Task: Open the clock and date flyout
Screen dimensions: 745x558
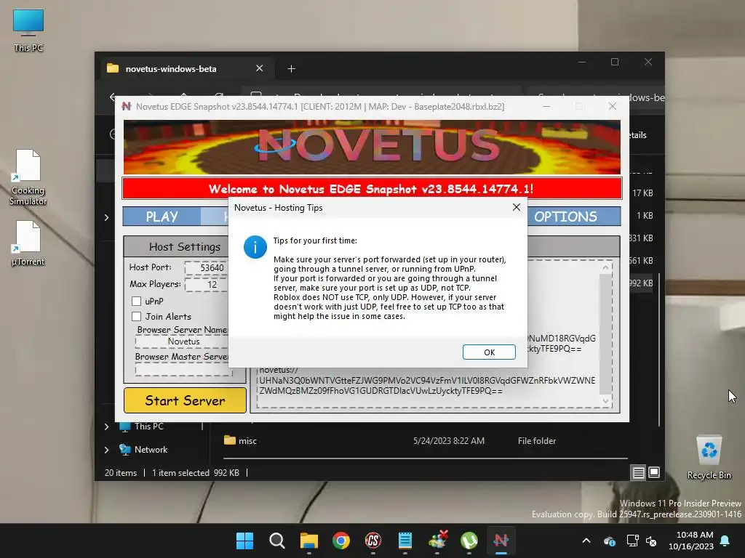Action: coord(691,541)
